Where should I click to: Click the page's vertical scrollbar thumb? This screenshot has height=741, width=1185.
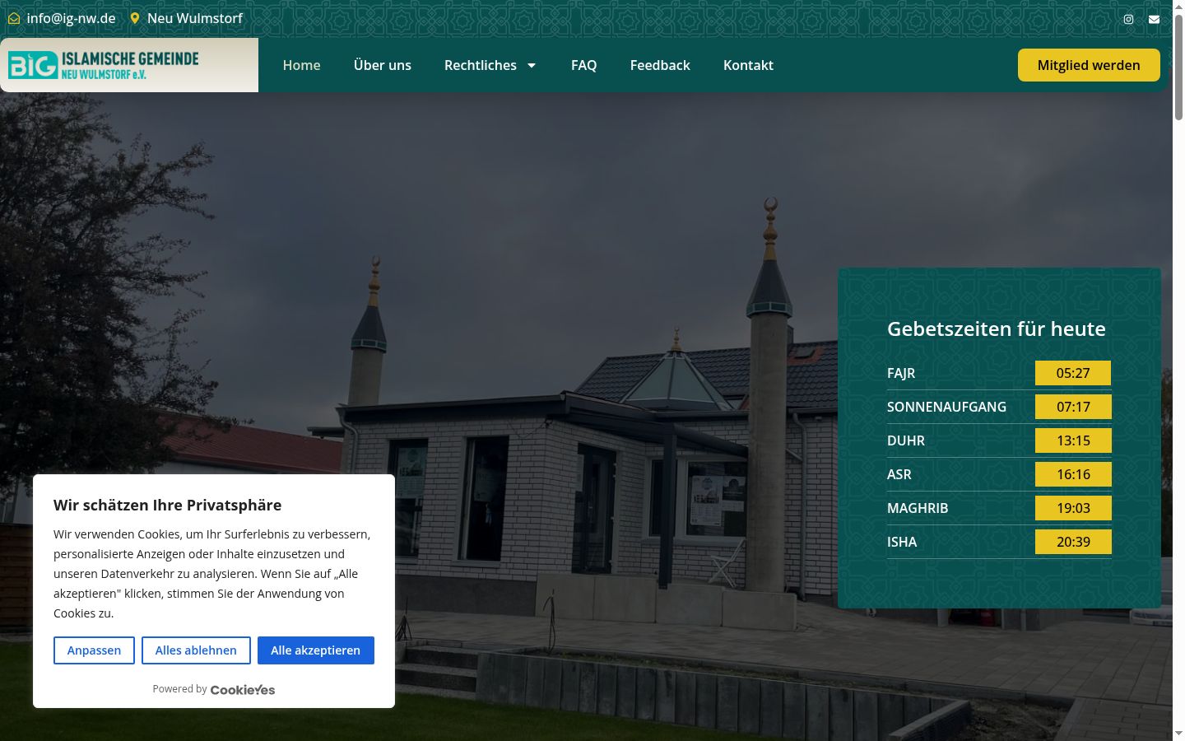coord(1178,68)
